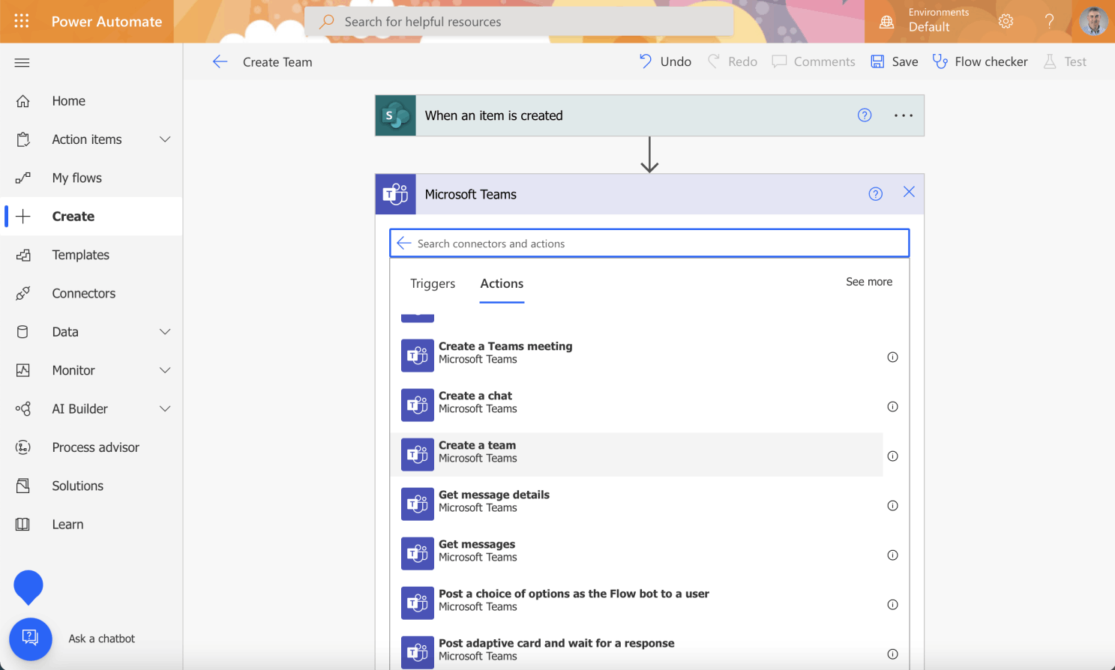Open the app launcher waffle icon
The width and height of the screenshot is (1115, 670).
point(22,21)
